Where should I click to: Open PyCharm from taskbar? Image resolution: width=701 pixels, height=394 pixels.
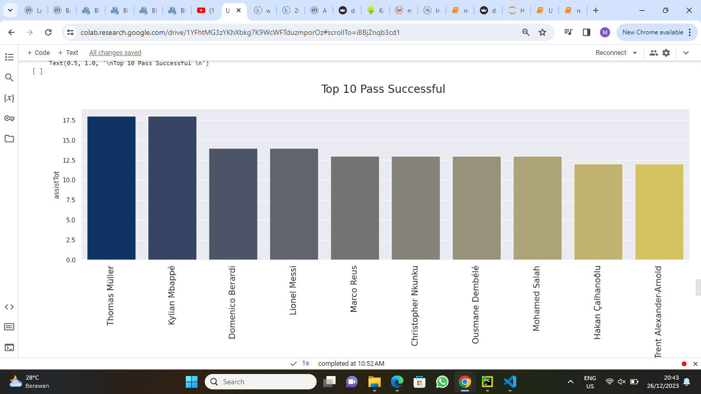coord(487,382)
